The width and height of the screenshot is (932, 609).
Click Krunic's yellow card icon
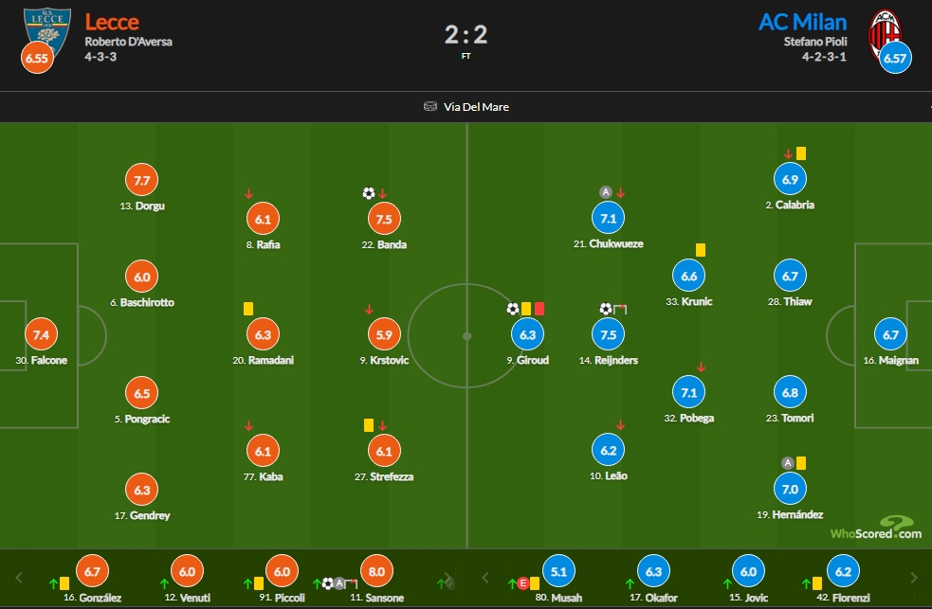tap(701, 250)
